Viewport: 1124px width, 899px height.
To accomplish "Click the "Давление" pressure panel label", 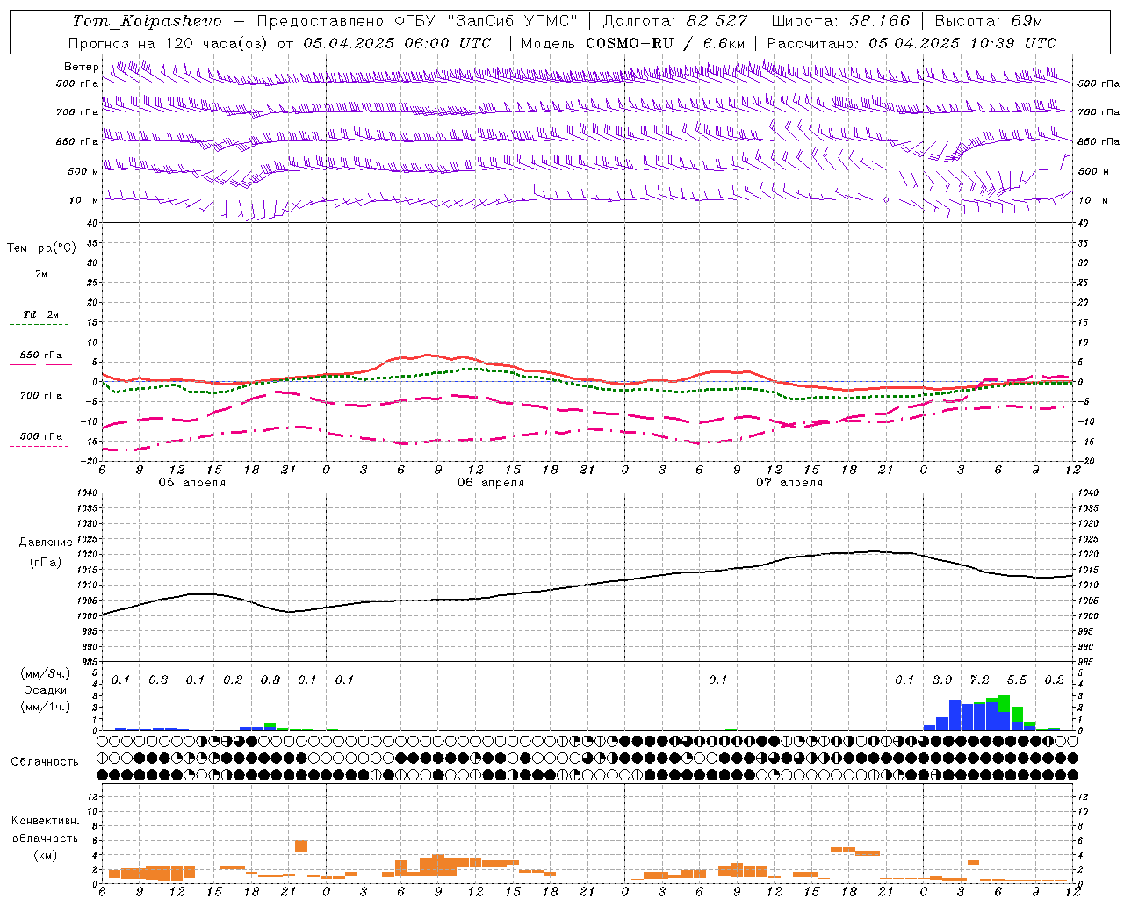I will (46, 543).
